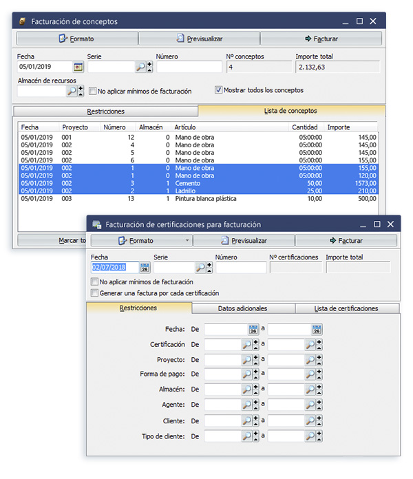
Task: Open calendar picker for the 05/01/2019 date
Action: tap(78, 67)
